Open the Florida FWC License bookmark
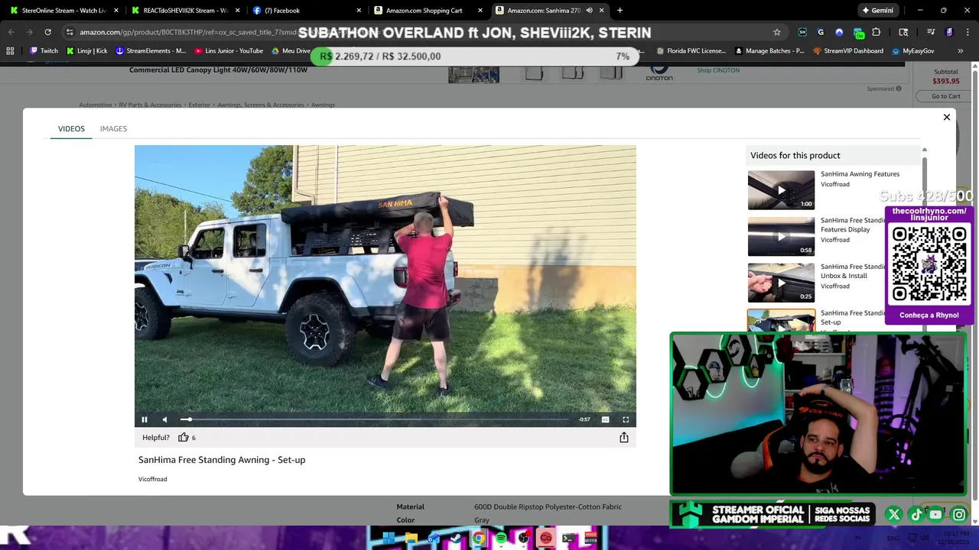This screenshot has height=550, width=979. coord(691,51)
